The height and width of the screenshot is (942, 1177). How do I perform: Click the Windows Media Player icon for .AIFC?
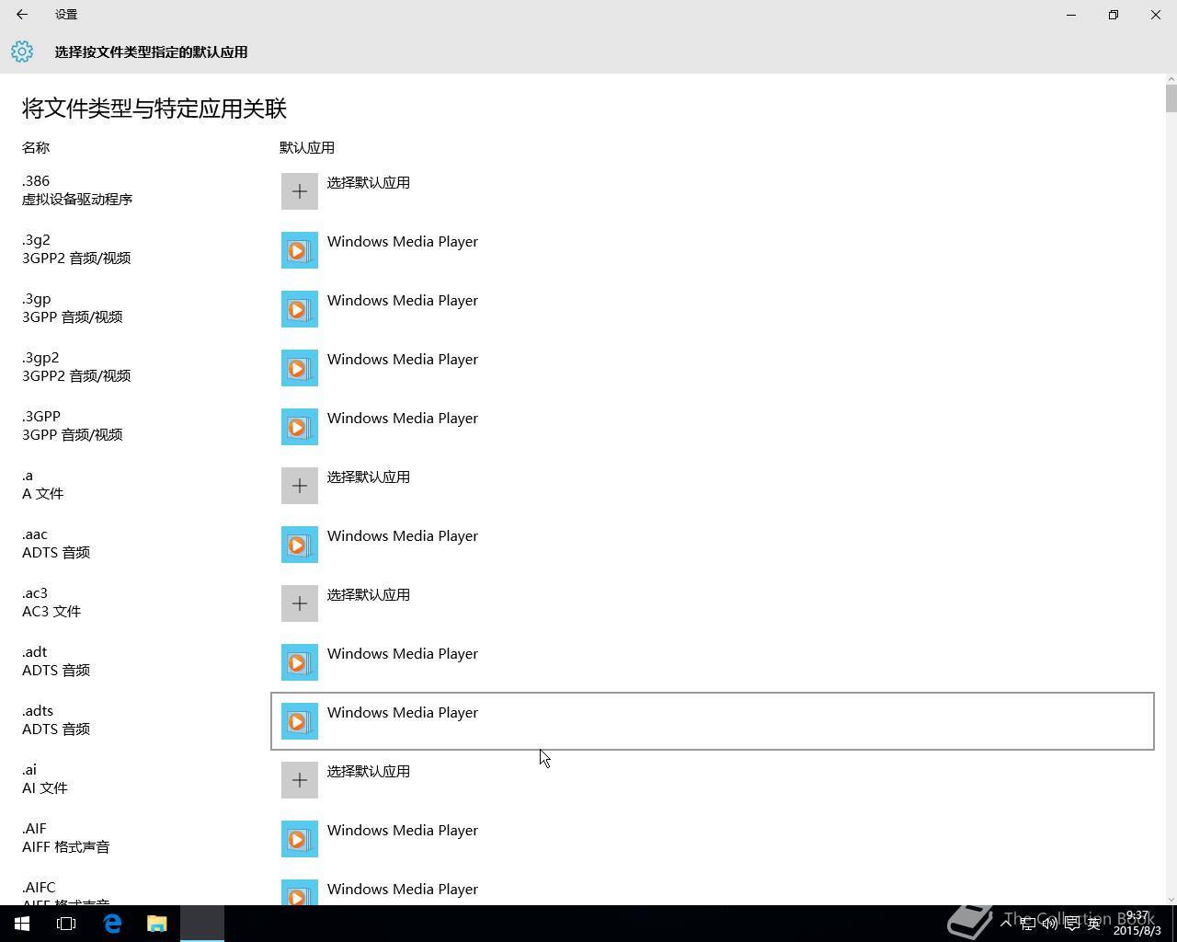click(300, 892)
